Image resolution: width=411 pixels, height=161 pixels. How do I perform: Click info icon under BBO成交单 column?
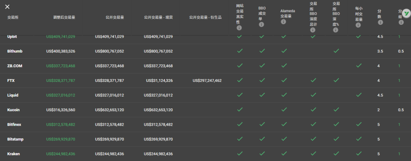261,24
